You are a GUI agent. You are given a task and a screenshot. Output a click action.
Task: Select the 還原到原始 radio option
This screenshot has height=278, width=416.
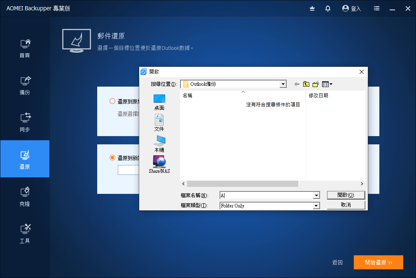[x=112, y=101]
